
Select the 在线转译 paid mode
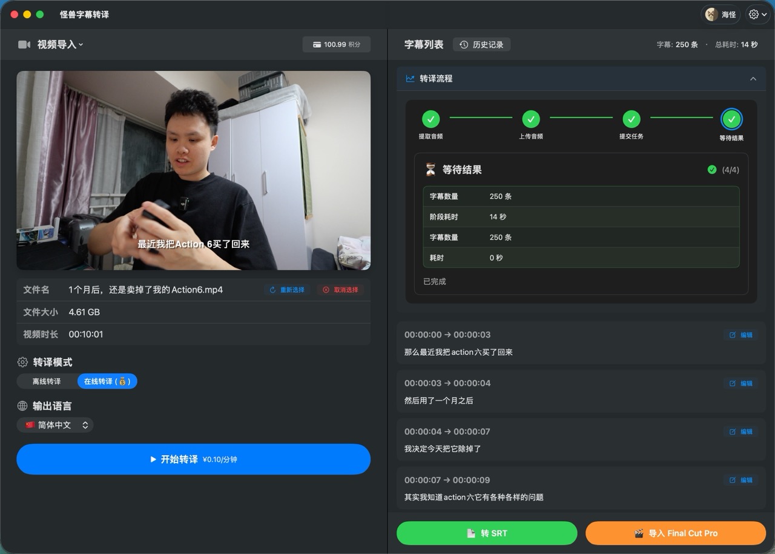(x=107, y=382)
